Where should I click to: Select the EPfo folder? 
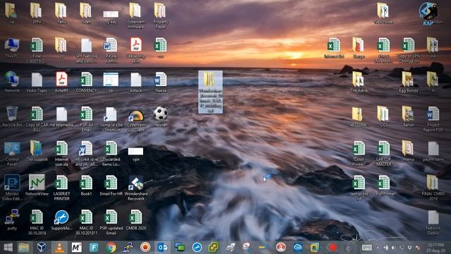(37, 13)
